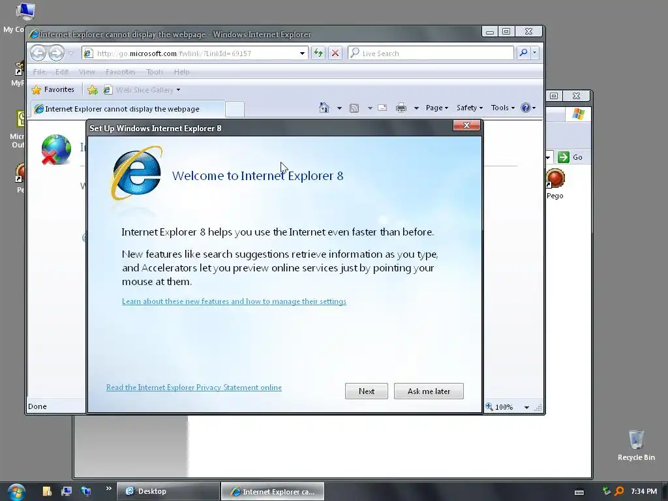The height and width of the screenshot is (501, 668).
Task: Click the Home icon in command bar
Action: point(324,108)
